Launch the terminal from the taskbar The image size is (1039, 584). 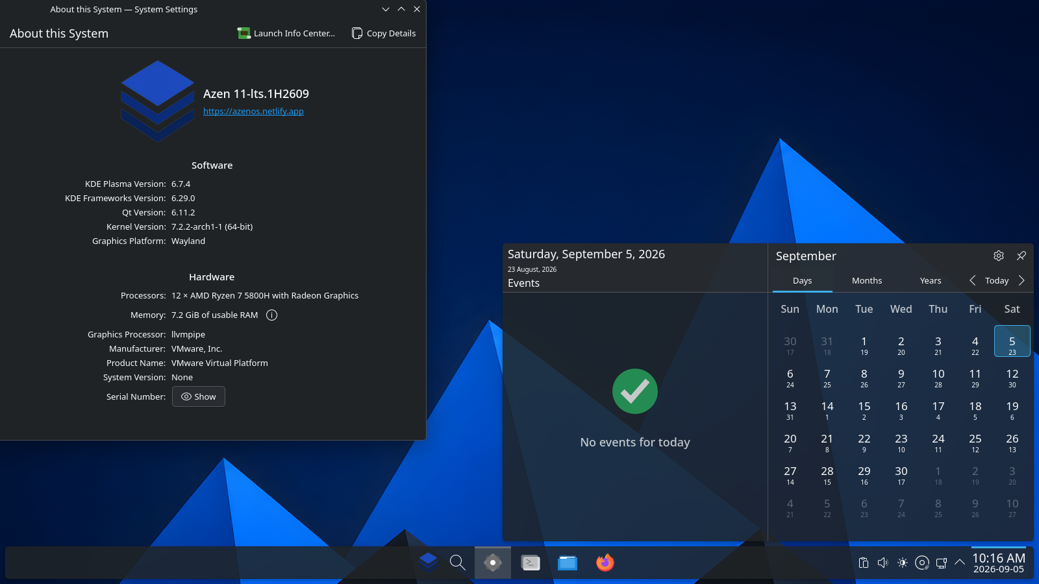pos(531,562)
